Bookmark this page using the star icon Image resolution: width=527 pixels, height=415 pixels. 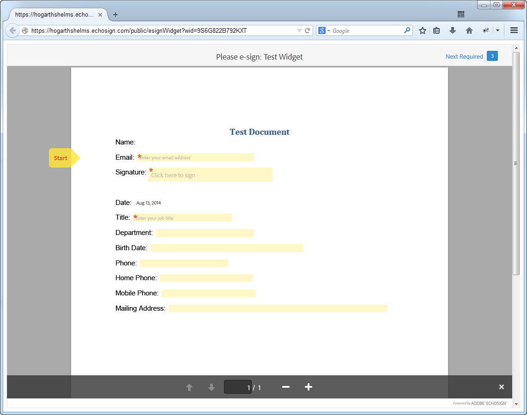pos(422,30)
